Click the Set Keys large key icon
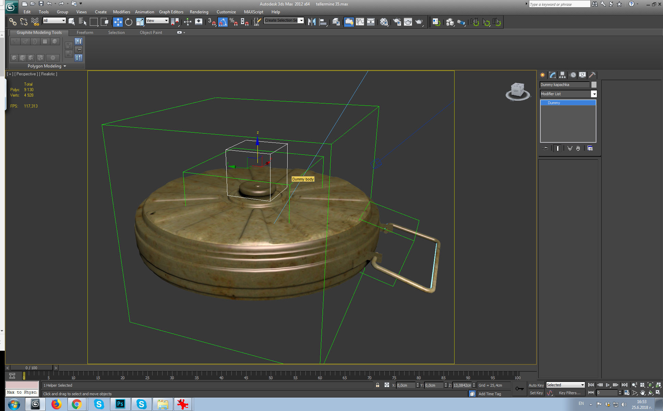This screenshot has height=411, width=663. (519, 389)
